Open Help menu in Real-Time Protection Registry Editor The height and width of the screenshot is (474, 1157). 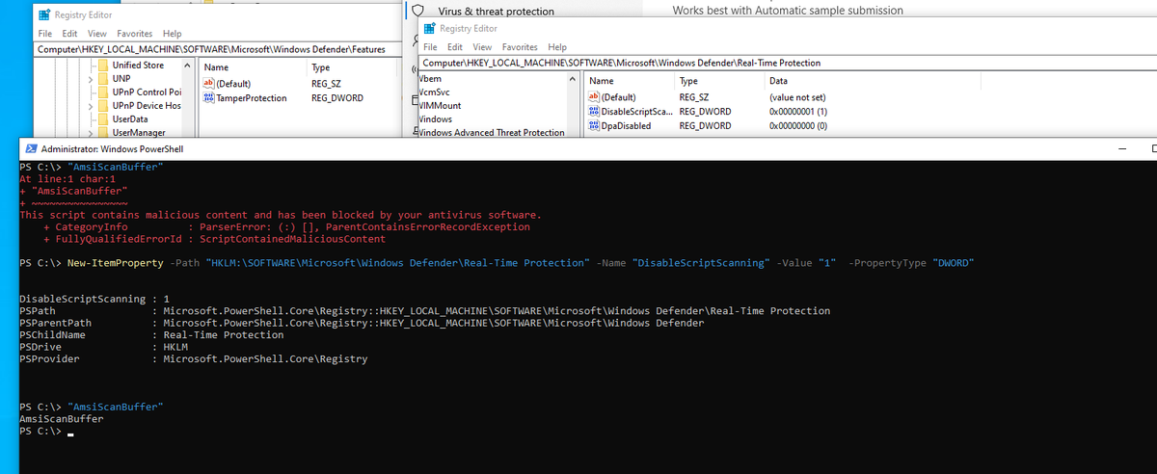click(x=557, y=46)
